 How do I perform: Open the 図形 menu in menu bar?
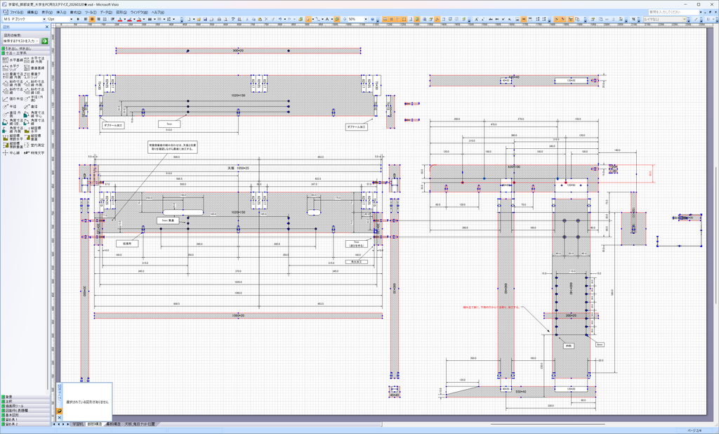[121, 12]
